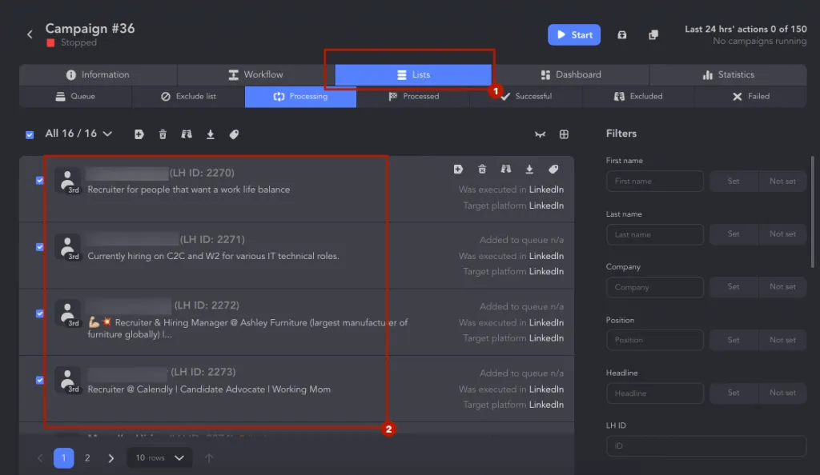
Task: Go to page 2 in pagination
Action: (x=87, y=458)
